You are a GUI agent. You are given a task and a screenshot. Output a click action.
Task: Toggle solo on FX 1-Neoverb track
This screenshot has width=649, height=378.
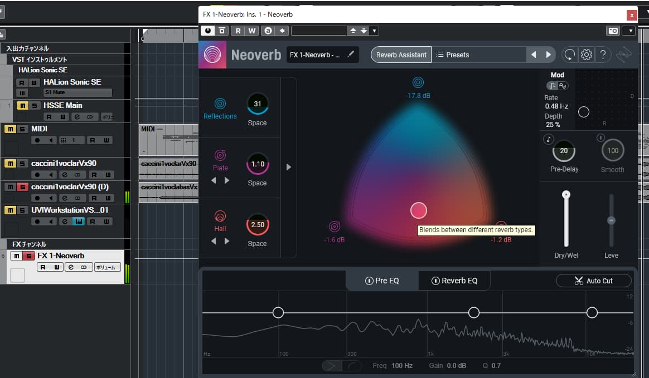[x=29, y=256]
